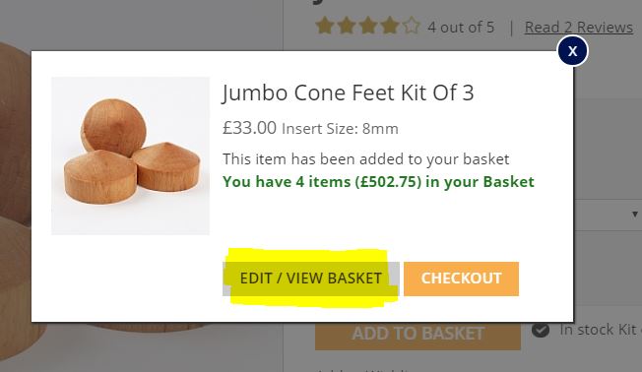Click the Jumbo Cone Feet product thumbnail
The image size is (642, 372).
(130, 155)
